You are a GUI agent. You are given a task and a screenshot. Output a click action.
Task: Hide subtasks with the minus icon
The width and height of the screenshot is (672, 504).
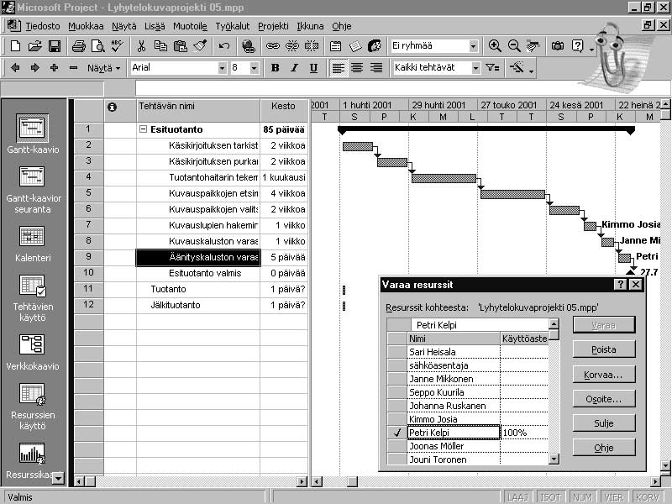[x=74, y=68]
